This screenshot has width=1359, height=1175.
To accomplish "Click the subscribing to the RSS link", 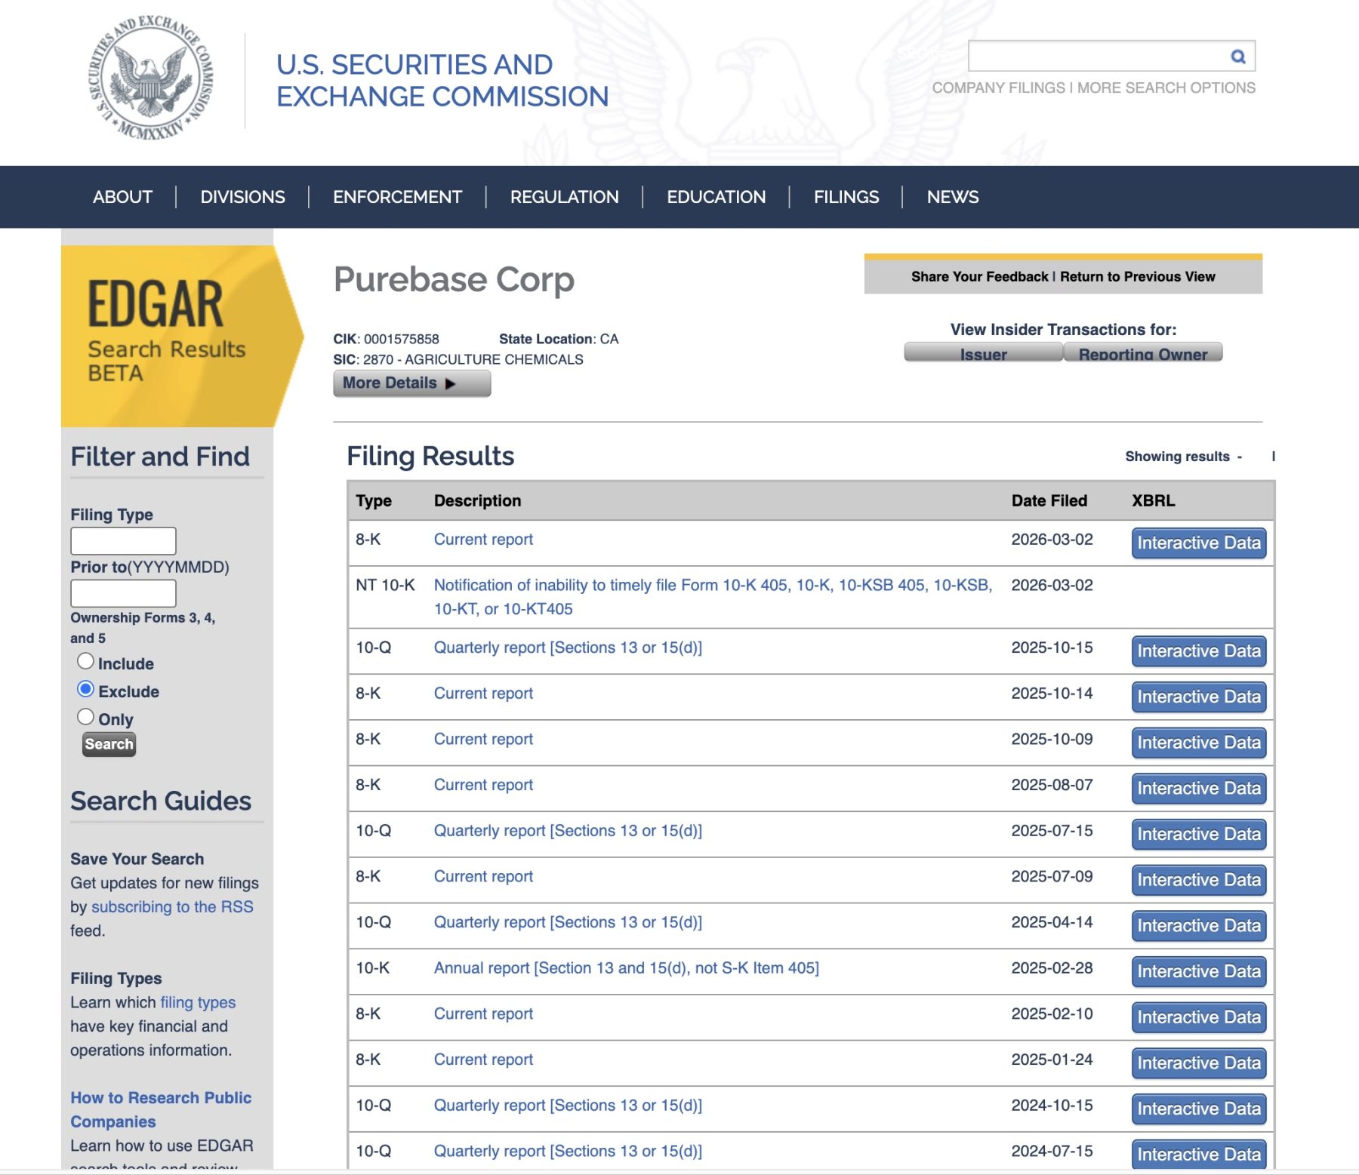I will (x=172, y=907).
